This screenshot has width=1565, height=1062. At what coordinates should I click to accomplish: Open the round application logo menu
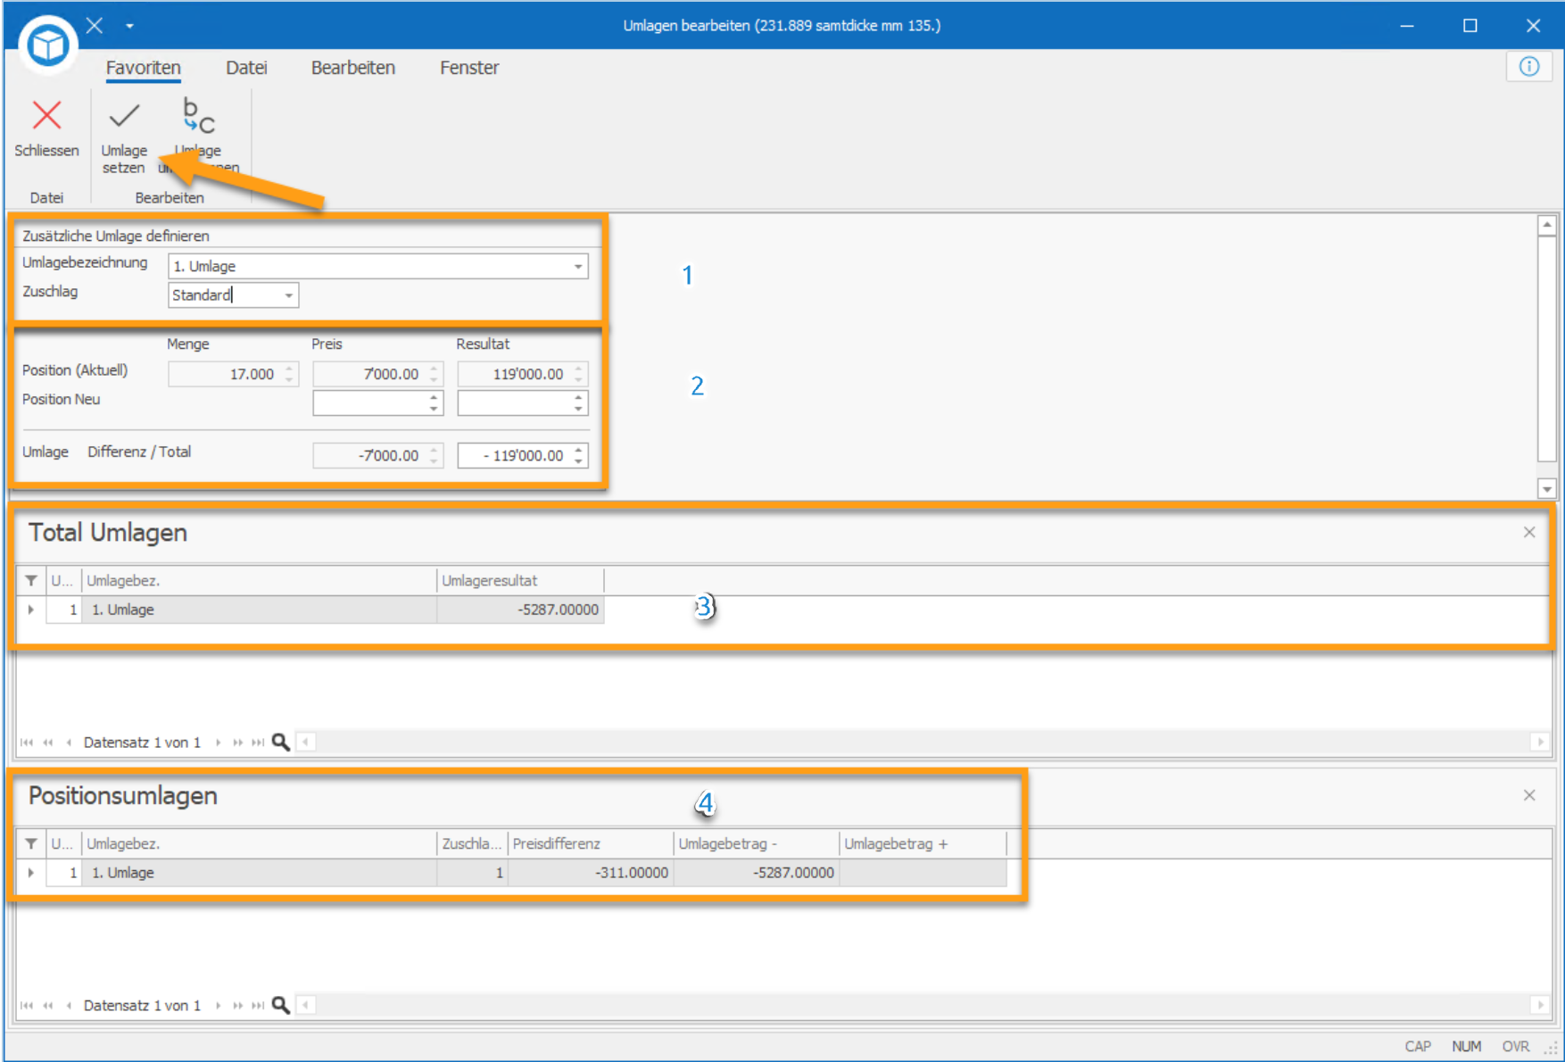coord(48,44)
